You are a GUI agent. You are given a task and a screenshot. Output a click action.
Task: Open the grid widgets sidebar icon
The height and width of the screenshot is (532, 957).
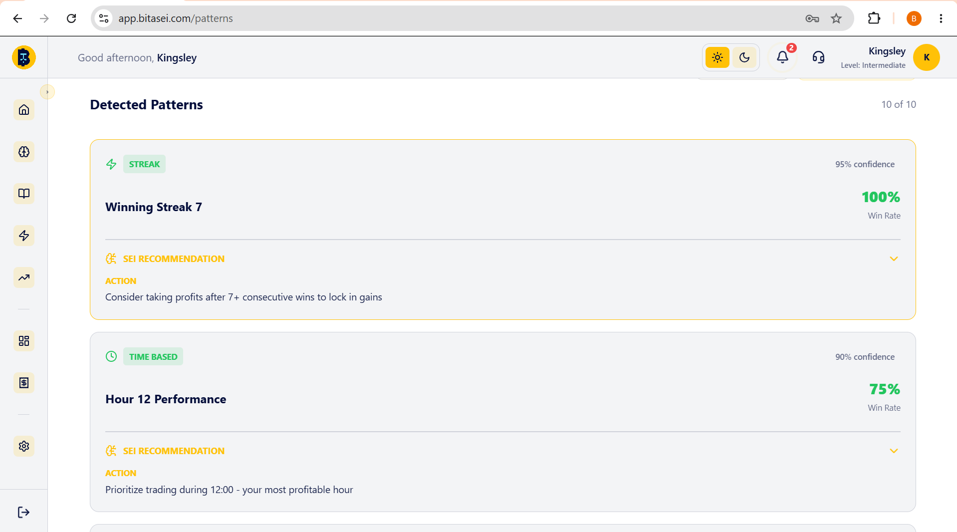(x=24, y=341)
